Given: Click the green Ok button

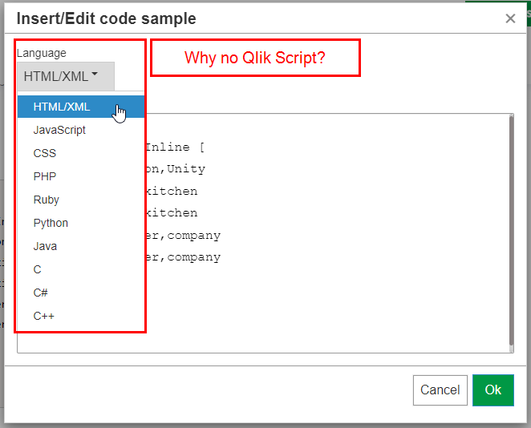Looking at the screenshot, I should (x=492, y=390).
